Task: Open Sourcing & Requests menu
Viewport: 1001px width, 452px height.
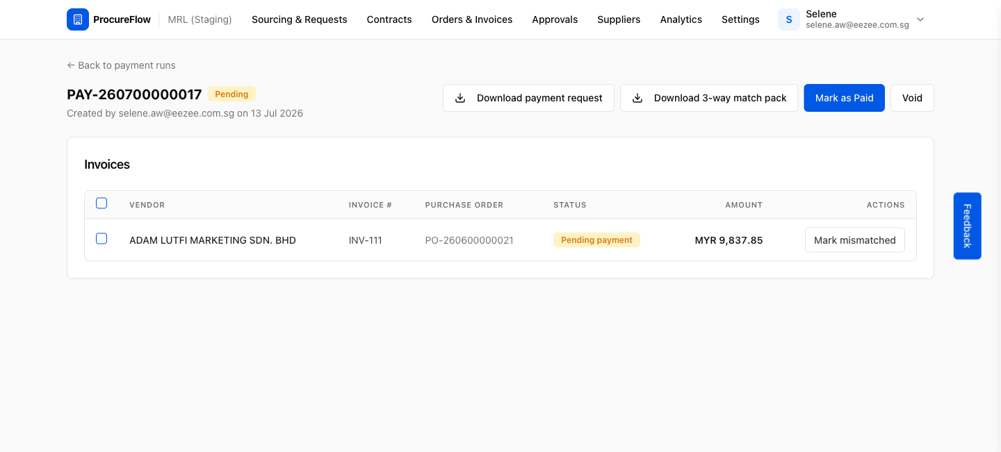Action: point(300,19)
